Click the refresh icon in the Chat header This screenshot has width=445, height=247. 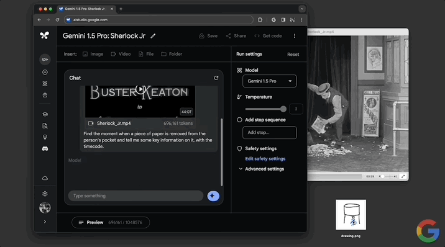[x=216, y=78]
